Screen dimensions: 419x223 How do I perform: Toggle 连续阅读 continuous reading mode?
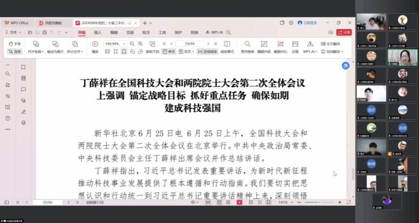click(207, 51)
